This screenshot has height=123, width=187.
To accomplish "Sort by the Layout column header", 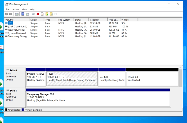I will point(37,20).
